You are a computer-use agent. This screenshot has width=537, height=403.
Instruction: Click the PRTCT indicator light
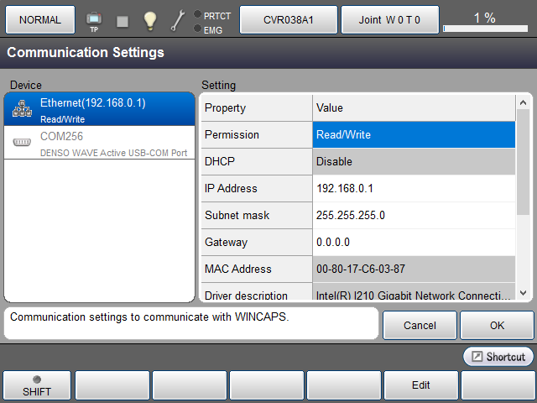tap(197, 14)
